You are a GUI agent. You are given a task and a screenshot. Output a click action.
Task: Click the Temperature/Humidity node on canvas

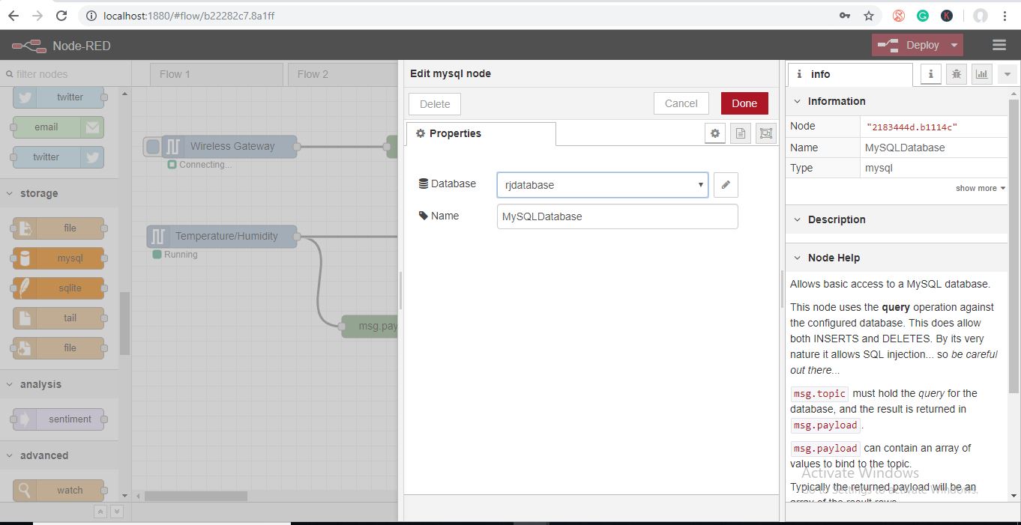pyautogui.click(x=222, y=237)
